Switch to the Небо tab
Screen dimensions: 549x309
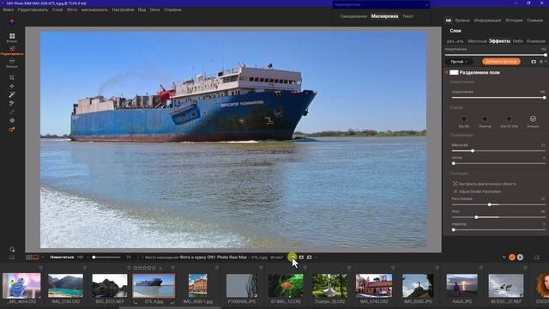pyautogui.click(x=518, y=41)
